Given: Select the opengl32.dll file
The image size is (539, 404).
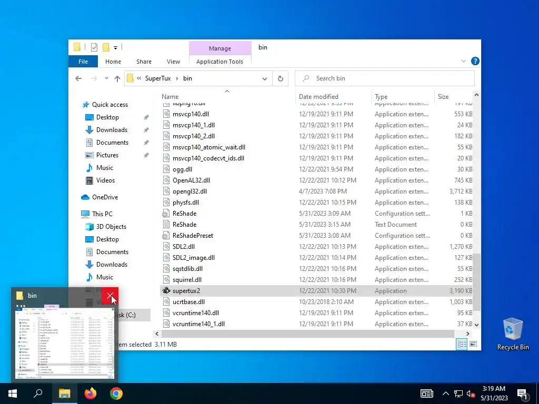Looking at the screenshot, I should [189, 191].
